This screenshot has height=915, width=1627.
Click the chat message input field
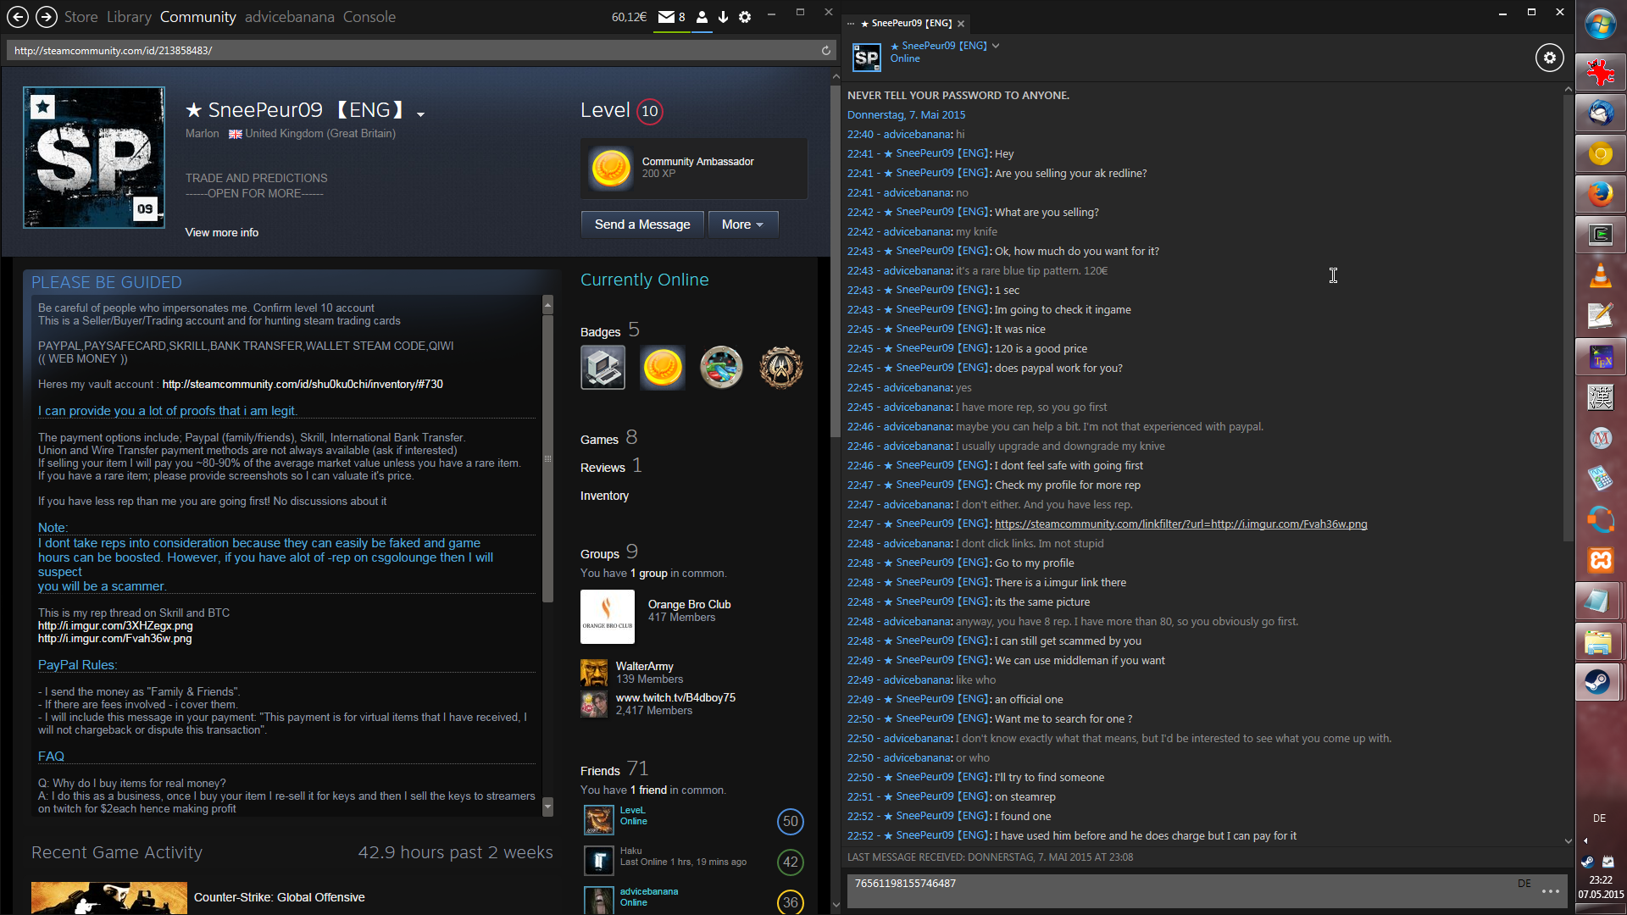tap(1186, 890)
